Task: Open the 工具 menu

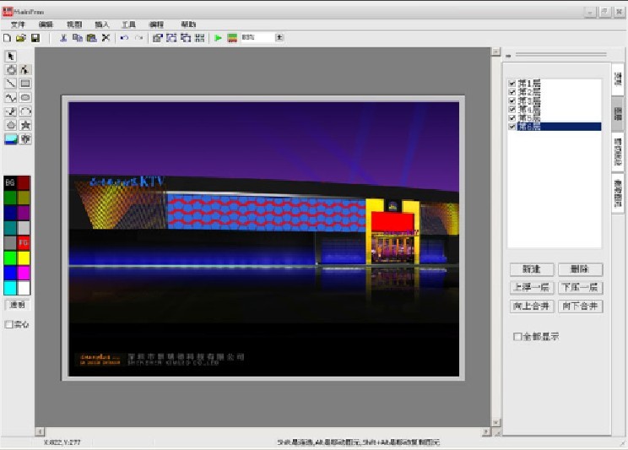Action: pyautogui.click(x=128, y=25)
